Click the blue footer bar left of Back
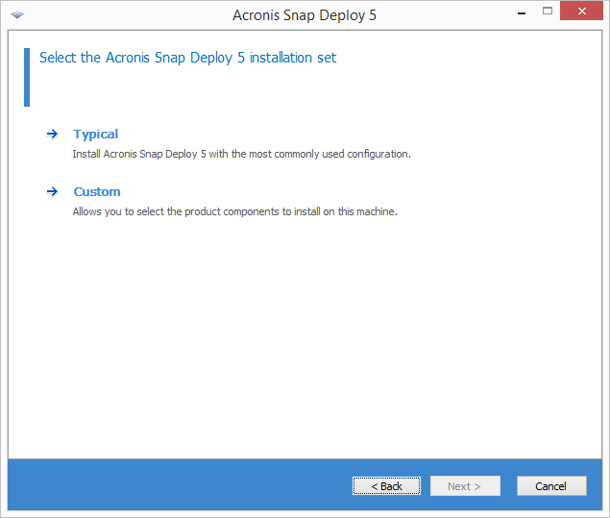 [173, 485]
